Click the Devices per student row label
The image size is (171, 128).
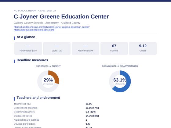click(x=24, y=124)
